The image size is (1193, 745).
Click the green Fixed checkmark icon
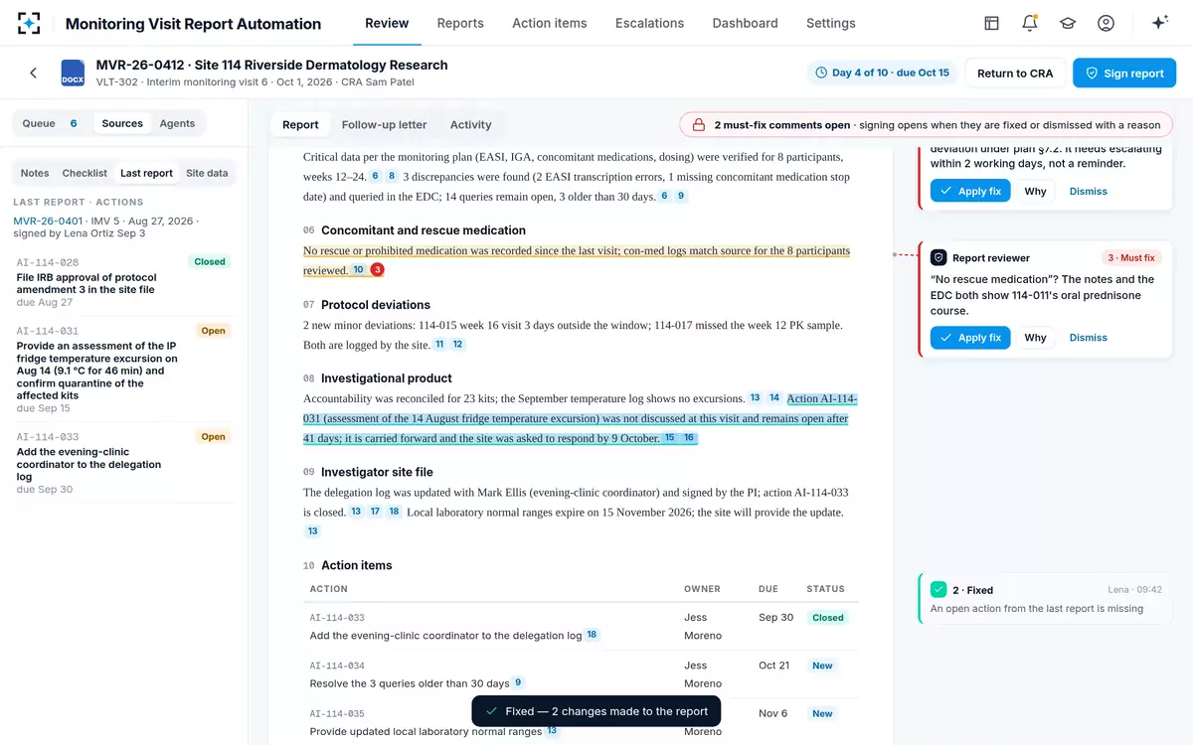pyautogui.click(x=938, y=589)
